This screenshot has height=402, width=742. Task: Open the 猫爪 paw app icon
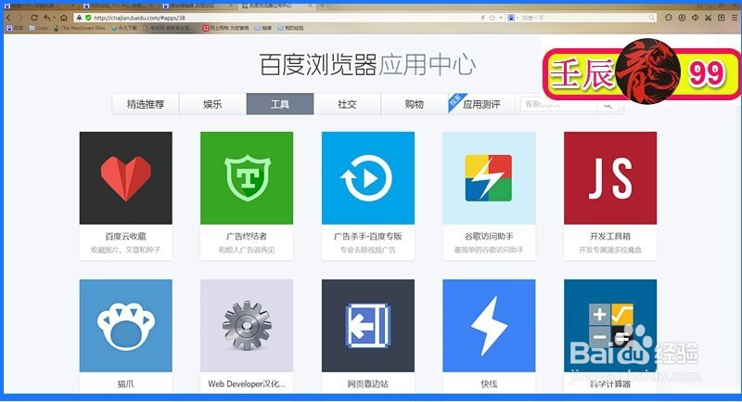[125, 325]
